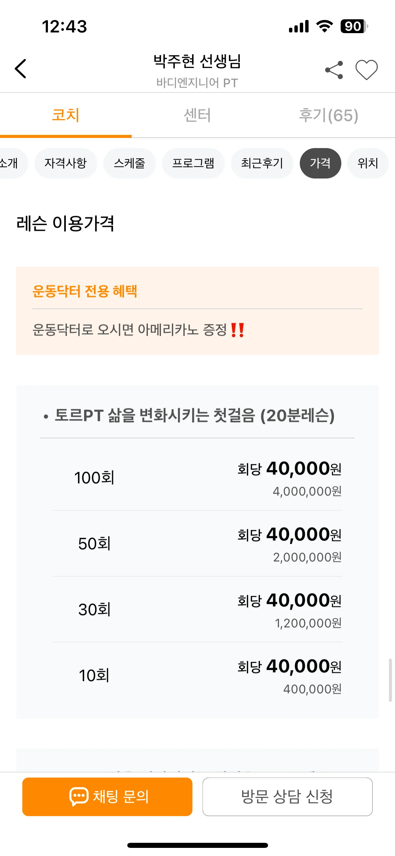Open the 후기(65) reviews tab
This screenshot has height=856, width=395.
329,115
